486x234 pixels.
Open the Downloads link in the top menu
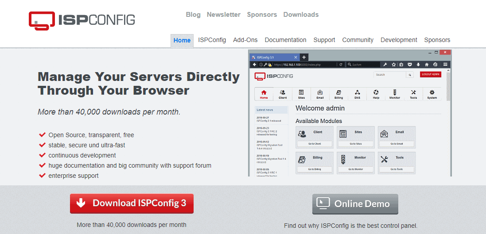301,15
